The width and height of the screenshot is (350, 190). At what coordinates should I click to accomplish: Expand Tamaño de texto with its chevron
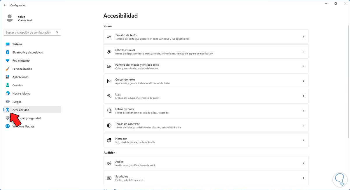pyautogui.click(x=303, y=37)
